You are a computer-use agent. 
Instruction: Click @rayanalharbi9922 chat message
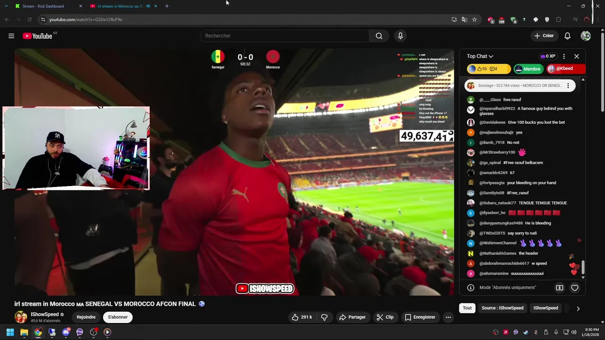coord(523,111)
